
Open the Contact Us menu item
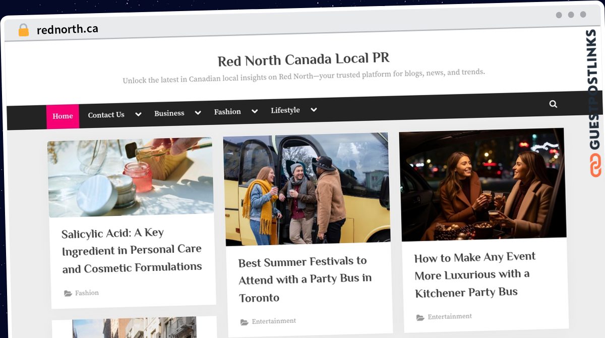[106, 115]
